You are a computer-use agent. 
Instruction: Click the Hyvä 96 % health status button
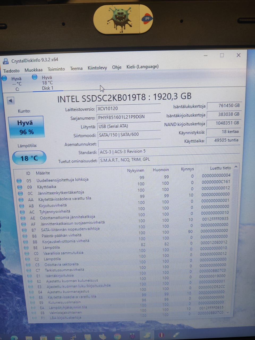pyautogui.click(x=26, y=127)
